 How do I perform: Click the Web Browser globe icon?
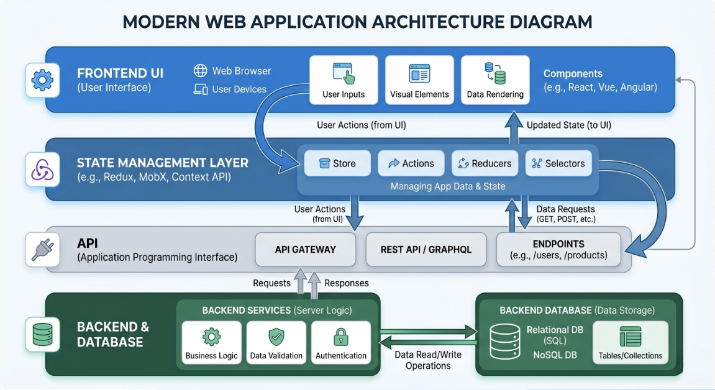click(201, 71)
